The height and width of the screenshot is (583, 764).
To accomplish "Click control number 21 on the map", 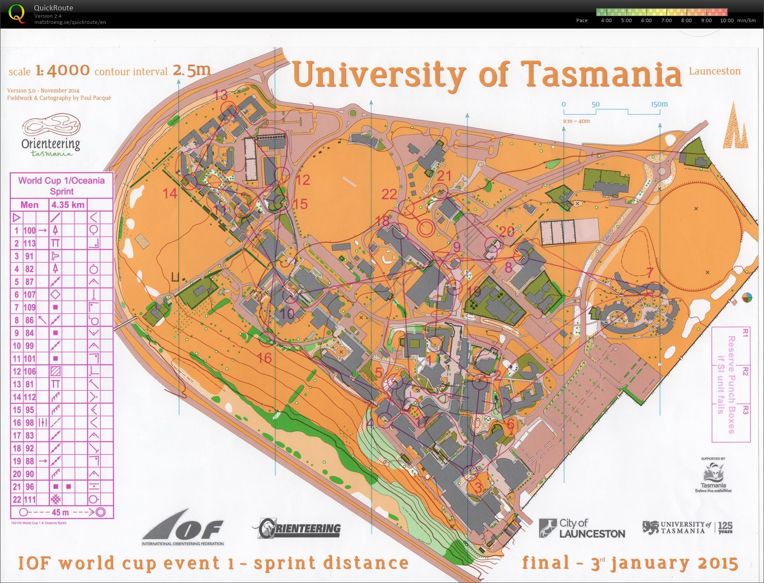I will pyautogui.click(x=444, y=176).
